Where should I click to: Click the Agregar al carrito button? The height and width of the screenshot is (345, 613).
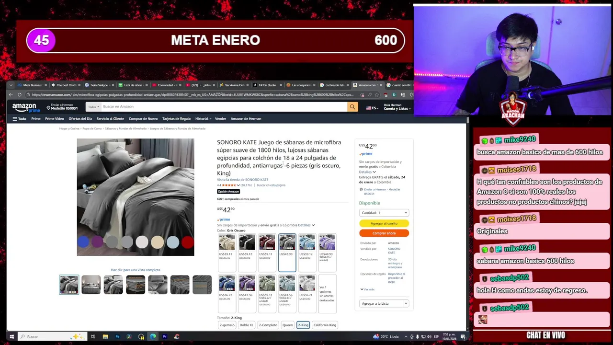pyautogui.click(x=384, y=223)
